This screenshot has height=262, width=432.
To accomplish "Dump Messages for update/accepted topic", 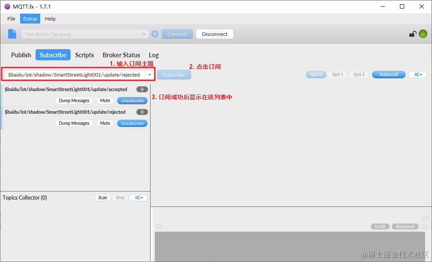I will [x=74, y=101].
